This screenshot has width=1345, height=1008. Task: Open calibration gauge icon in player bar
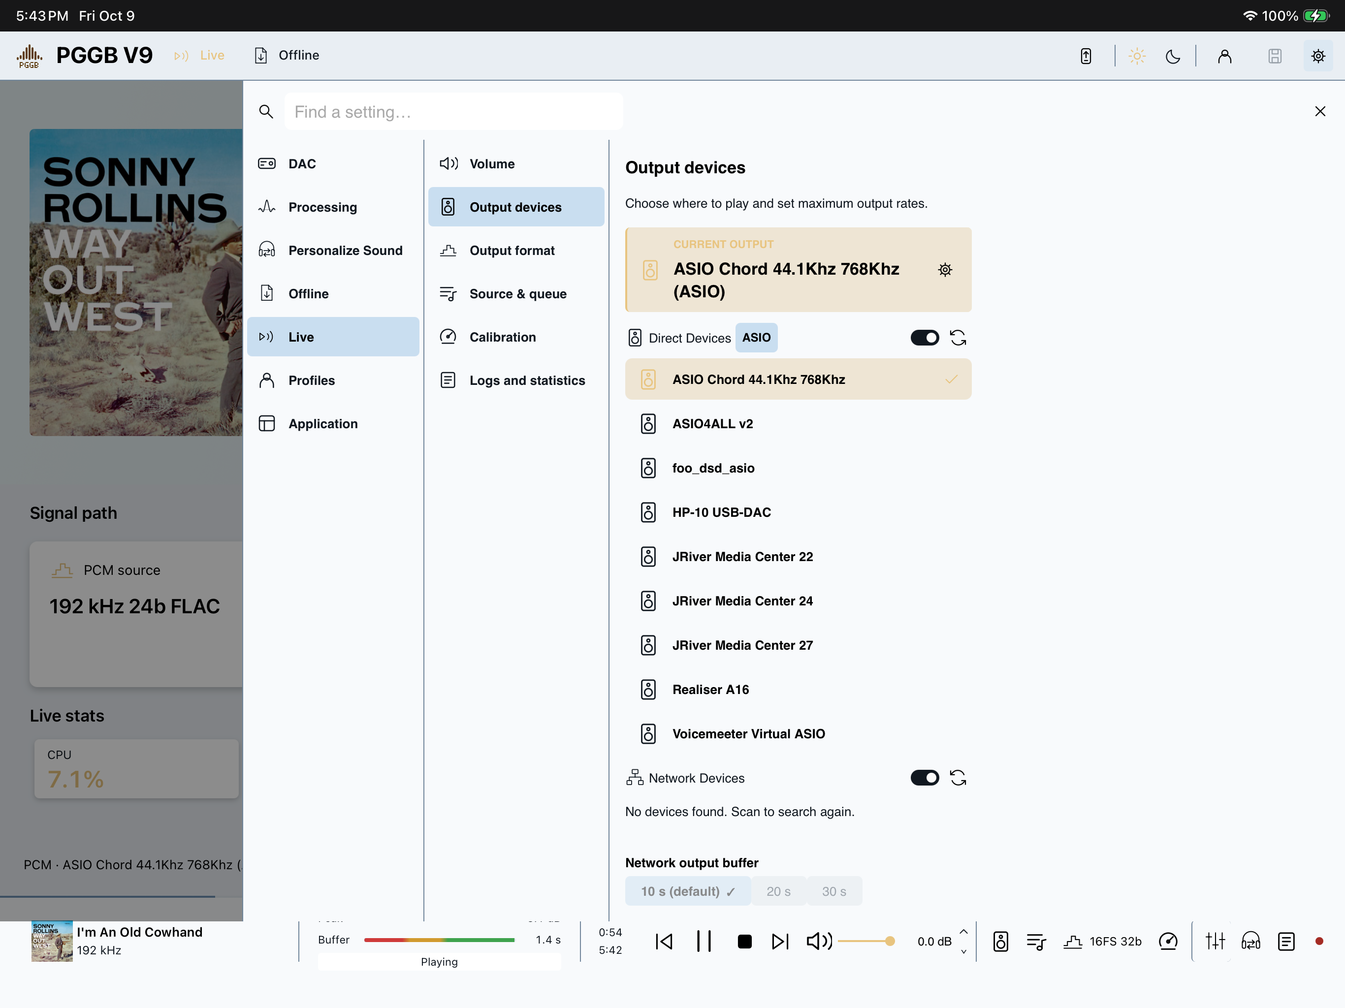[1168, 942]
